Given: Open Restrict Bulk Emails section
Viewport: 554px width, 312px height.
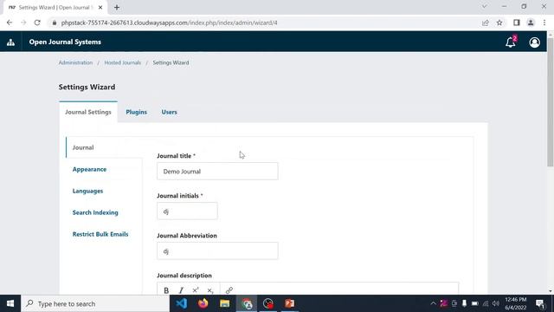Looking at the screenshot, I should pyautogui.click(x=100, y=234).
